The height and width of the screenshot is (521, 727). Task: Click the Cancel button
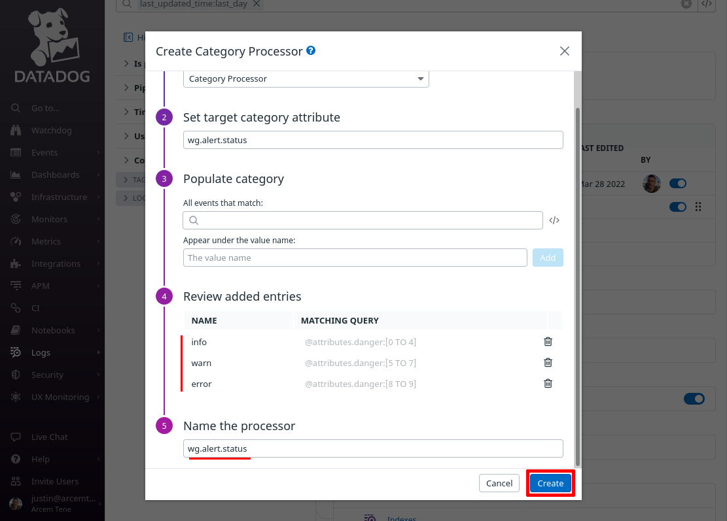pyautogui.click(x=499, y=483)
